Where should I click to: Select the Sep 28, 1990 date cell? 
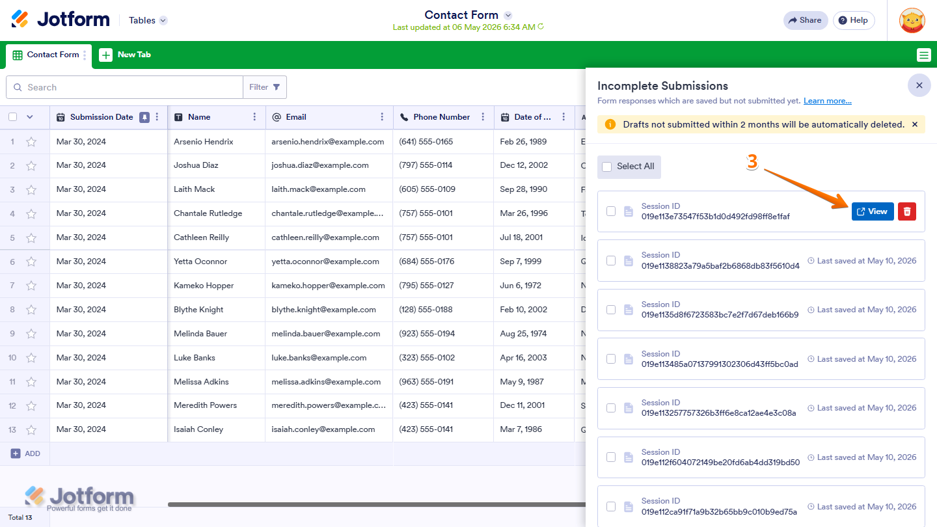pos(534,190)
